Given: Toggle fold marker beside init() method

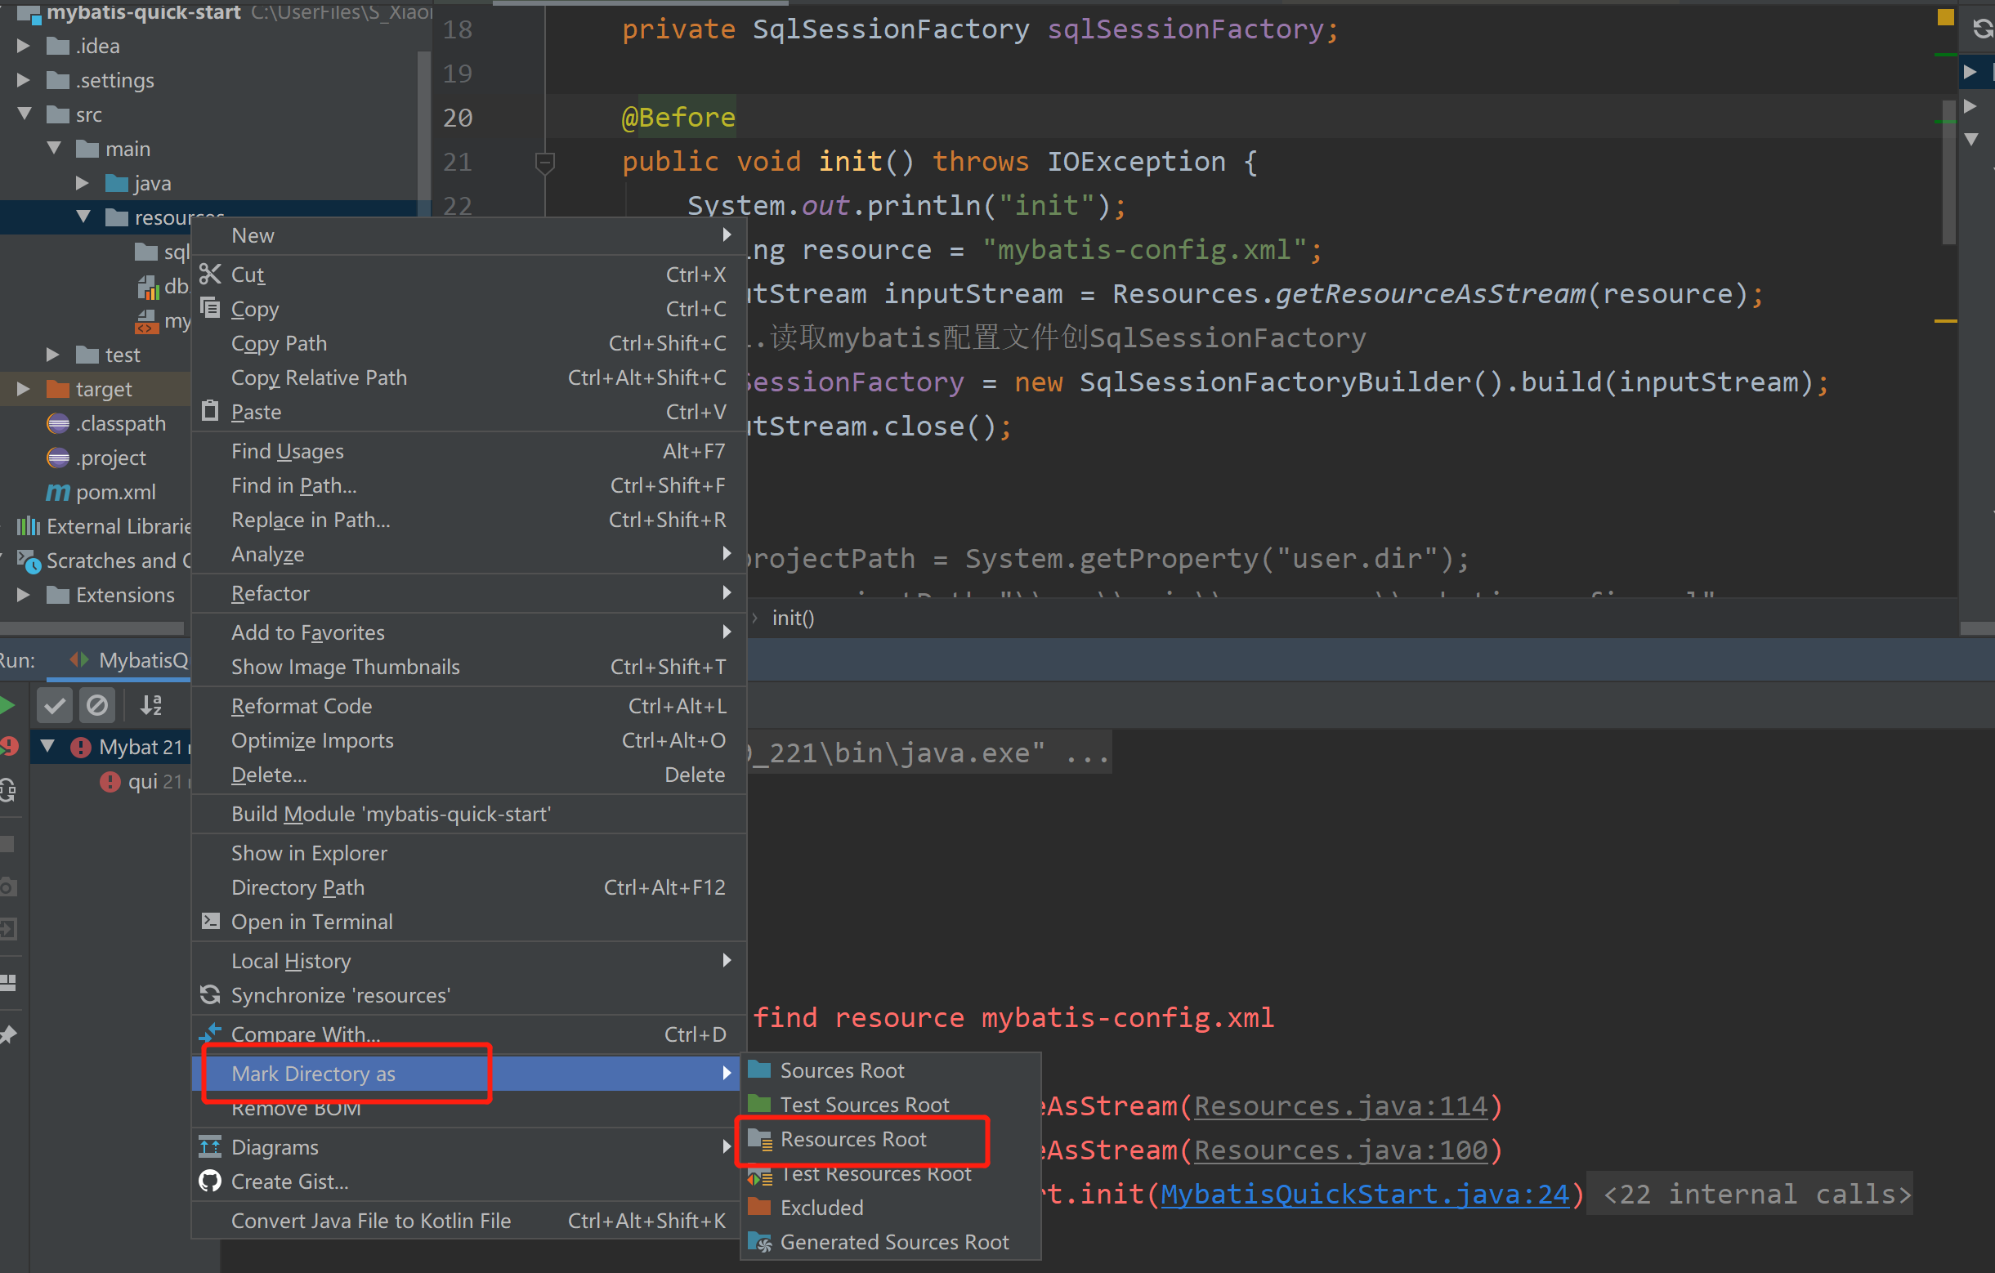Looking at the screenshot, I should click(544, 163).
